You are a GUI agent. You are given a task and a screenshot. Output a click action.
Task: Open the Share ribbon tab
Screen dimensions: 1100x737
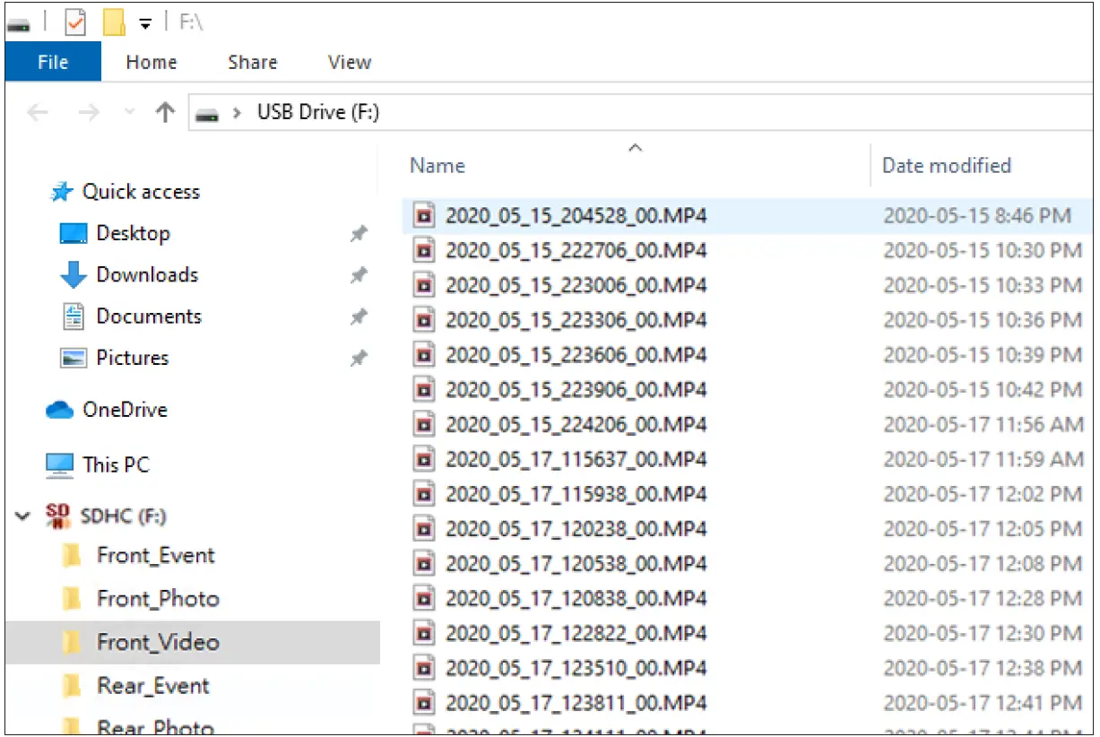point(252,62)
